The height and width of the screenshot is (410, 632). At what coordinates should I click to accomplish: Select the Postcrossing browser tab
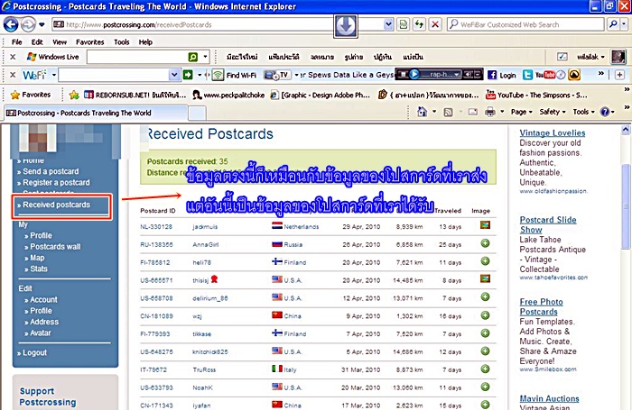(96, 113)
